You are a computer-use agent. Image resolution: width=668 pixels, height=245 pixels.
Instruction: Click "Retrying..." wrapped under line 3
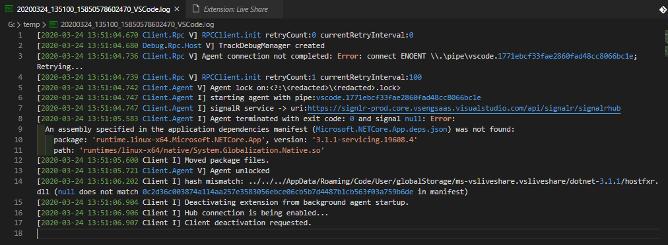click(59, 67)
